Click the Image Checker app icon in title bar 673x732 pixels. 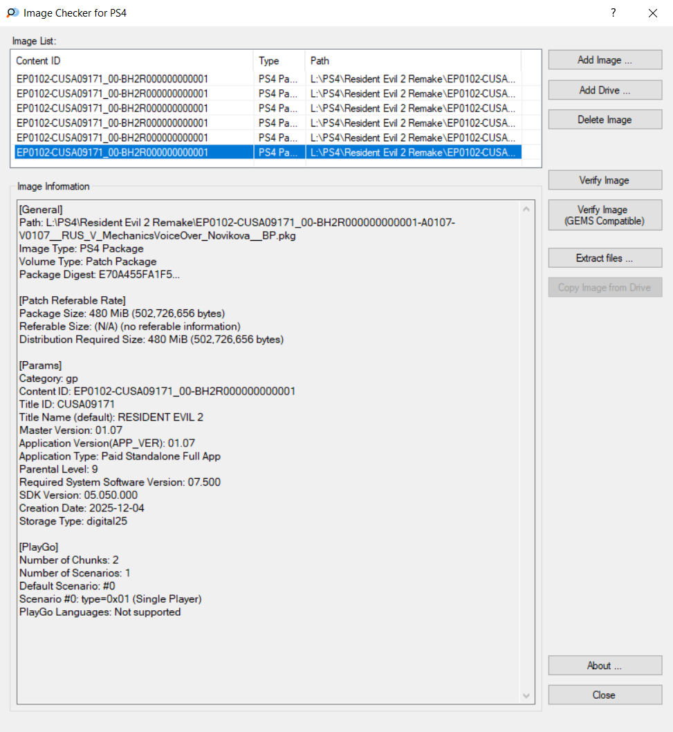[x=12, y=12]
